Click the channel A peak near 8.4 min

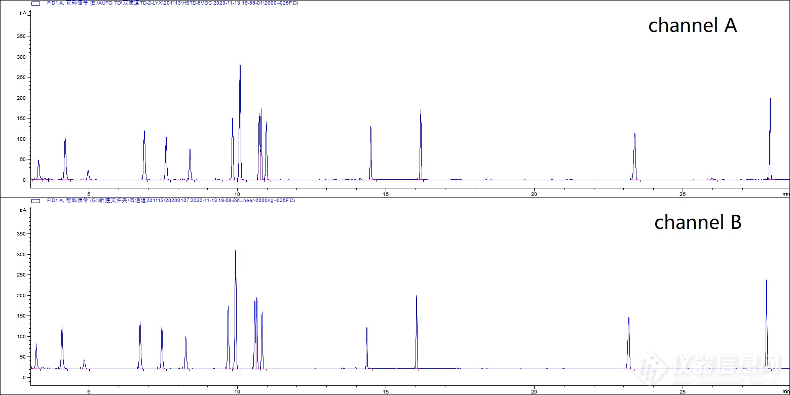pos(190,164)
